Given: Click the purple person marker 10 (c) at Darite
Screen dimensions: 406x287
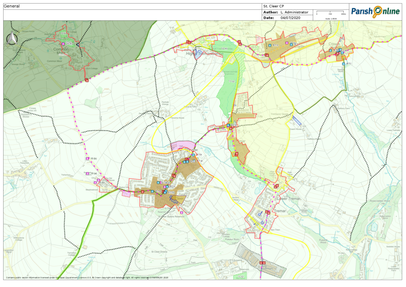Looking at the screenshot, I should coord(287,42).
